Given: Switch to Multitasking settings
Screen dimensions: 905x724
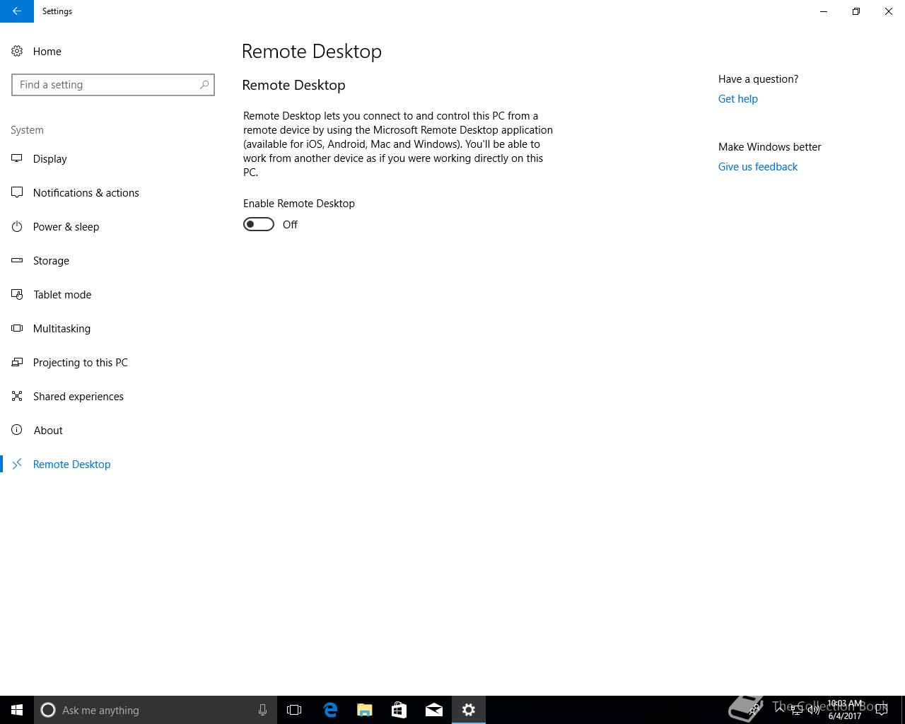Looking at the screenshot, I should click(52, 328).
